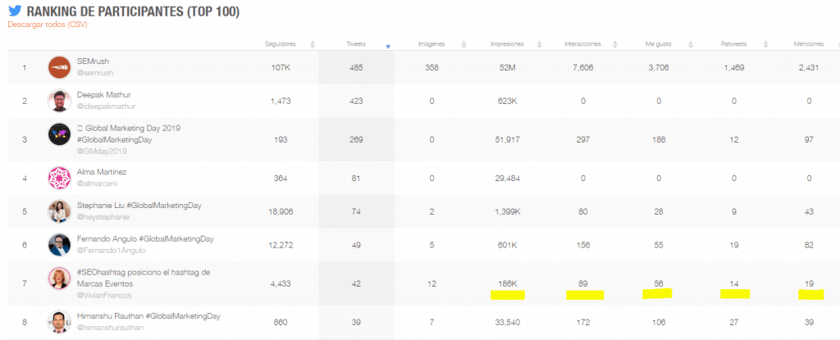Open SEMrush profile avatar
The height and width of the screenshot is (340, 840).
59,67
